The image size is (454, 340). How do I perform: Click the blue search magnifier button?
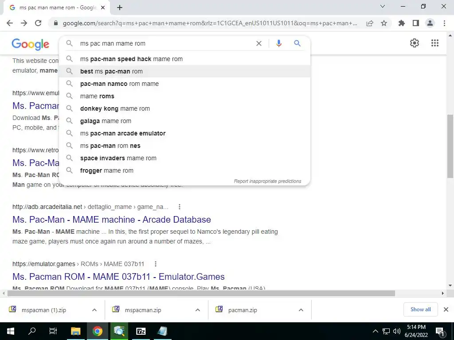click(297, 43)
